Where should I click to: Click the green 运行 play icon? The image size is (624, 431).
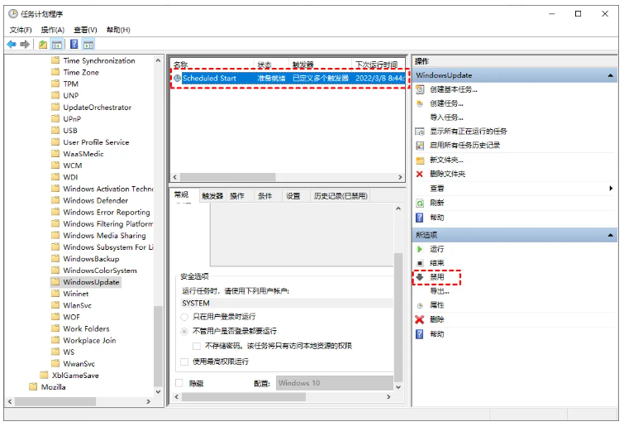[x=420, y=249]
